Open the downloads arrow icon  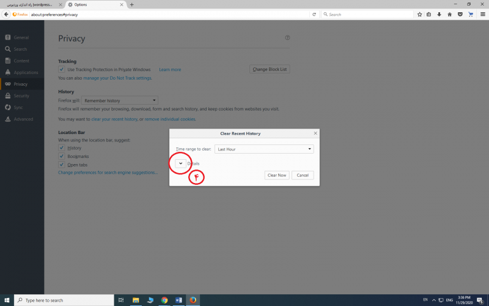[x=439, y=14]
